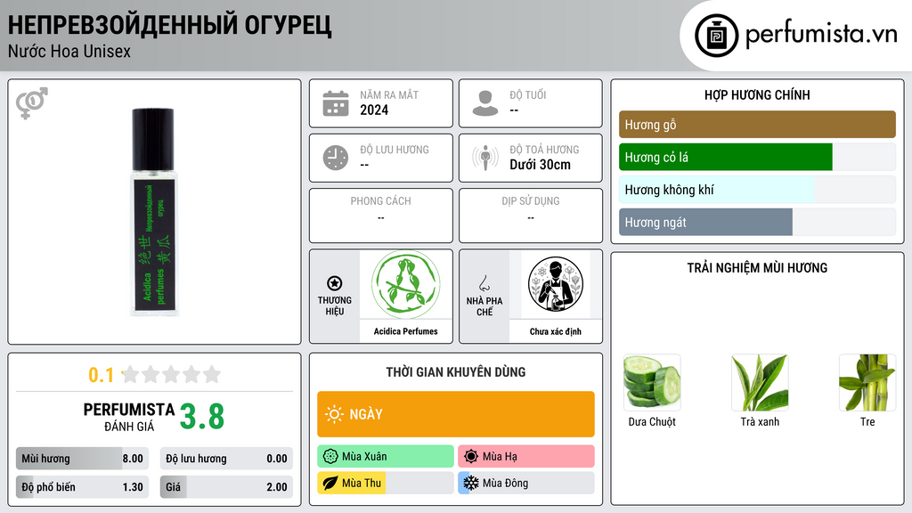Open the Acidica Perfumes brand logo

click(406, 284)
